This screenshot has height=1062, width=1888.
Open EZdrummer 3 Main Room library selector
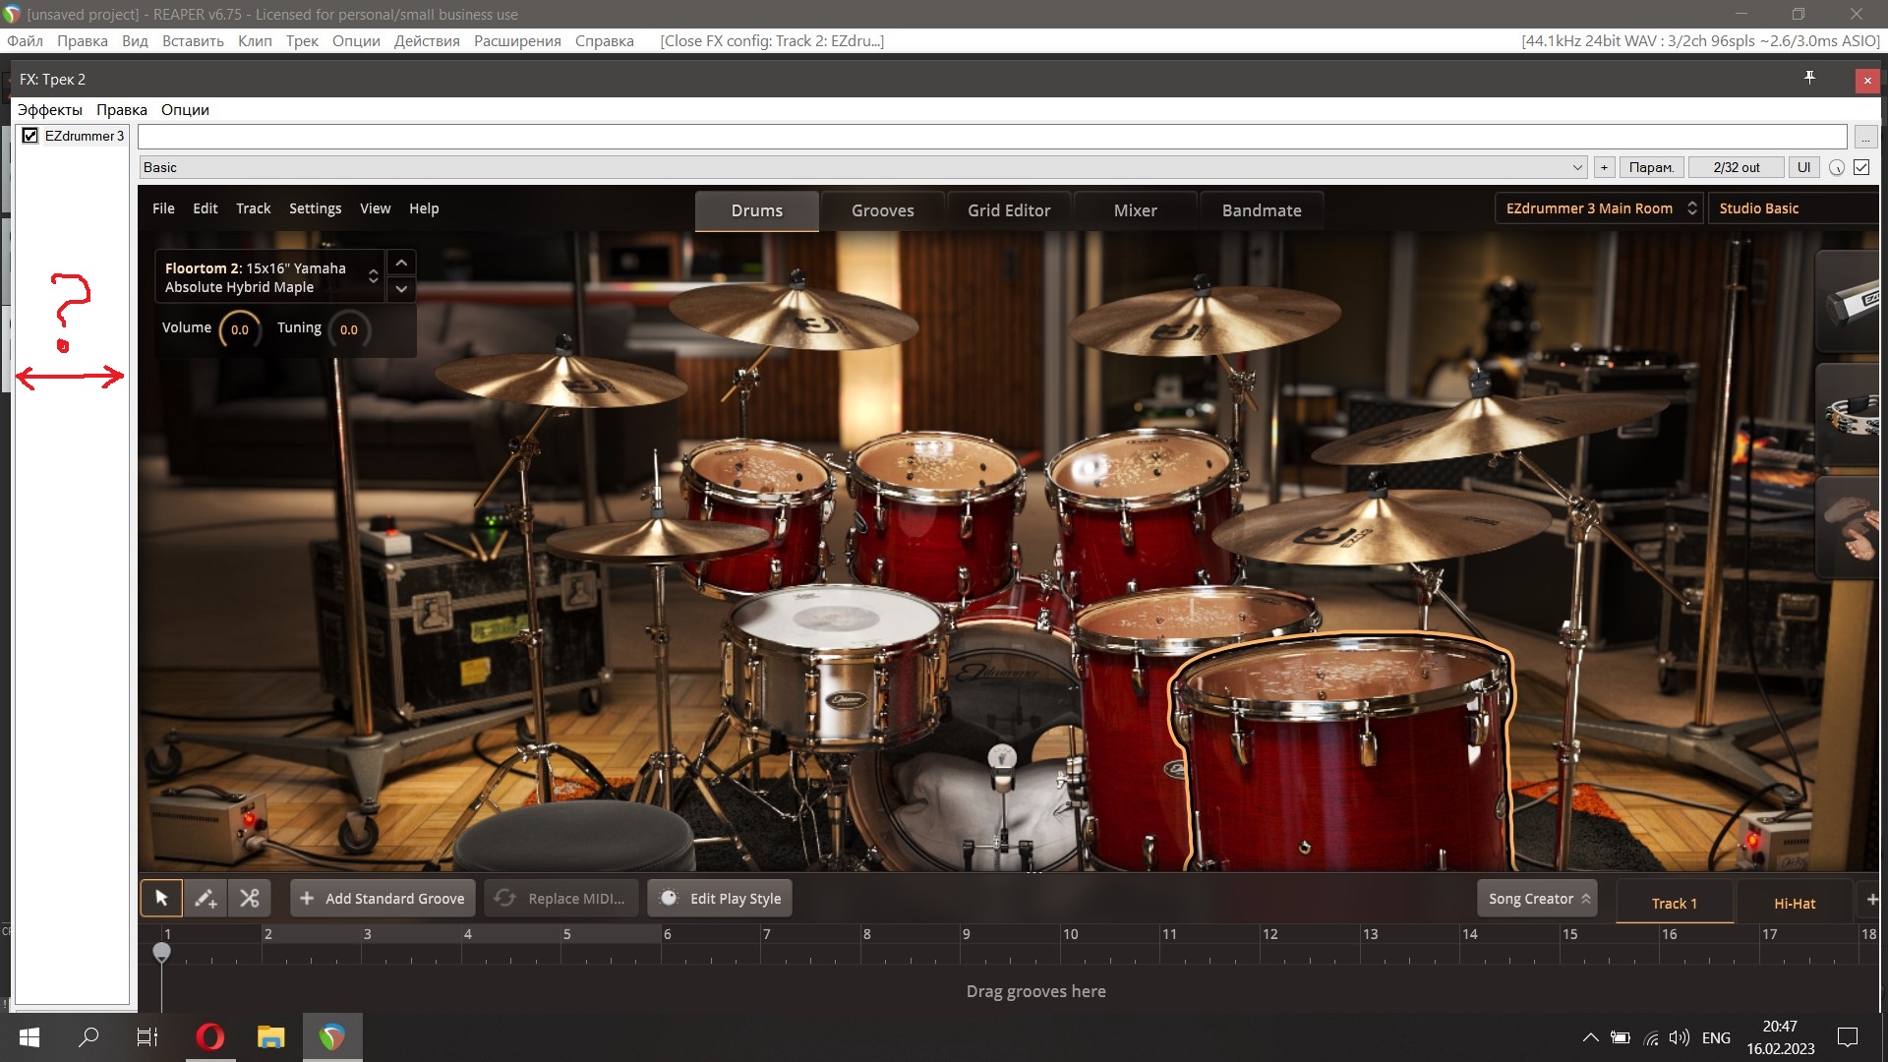pyautogui.click(x=1598, y=208)
